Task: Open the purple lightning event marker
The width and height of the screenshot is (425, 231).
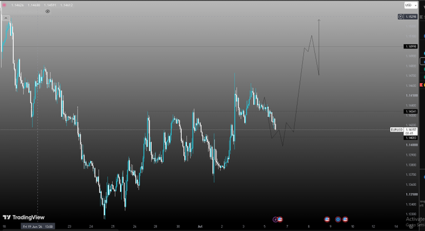Action: point(275,219)
